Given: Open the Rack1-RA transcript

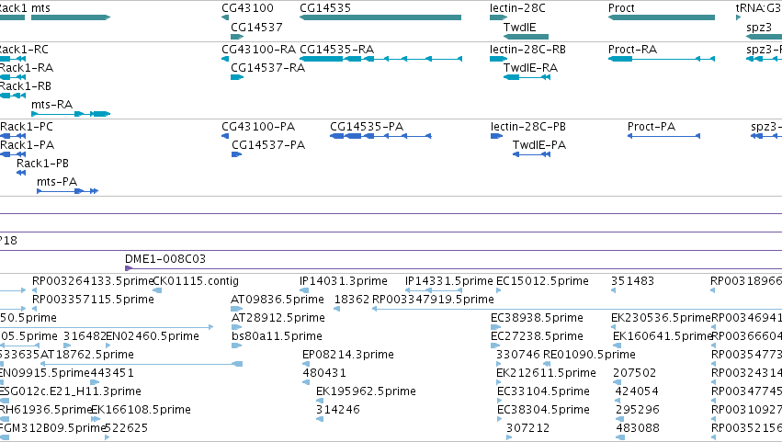Looking at the screenshot, I should pos(13,77).
